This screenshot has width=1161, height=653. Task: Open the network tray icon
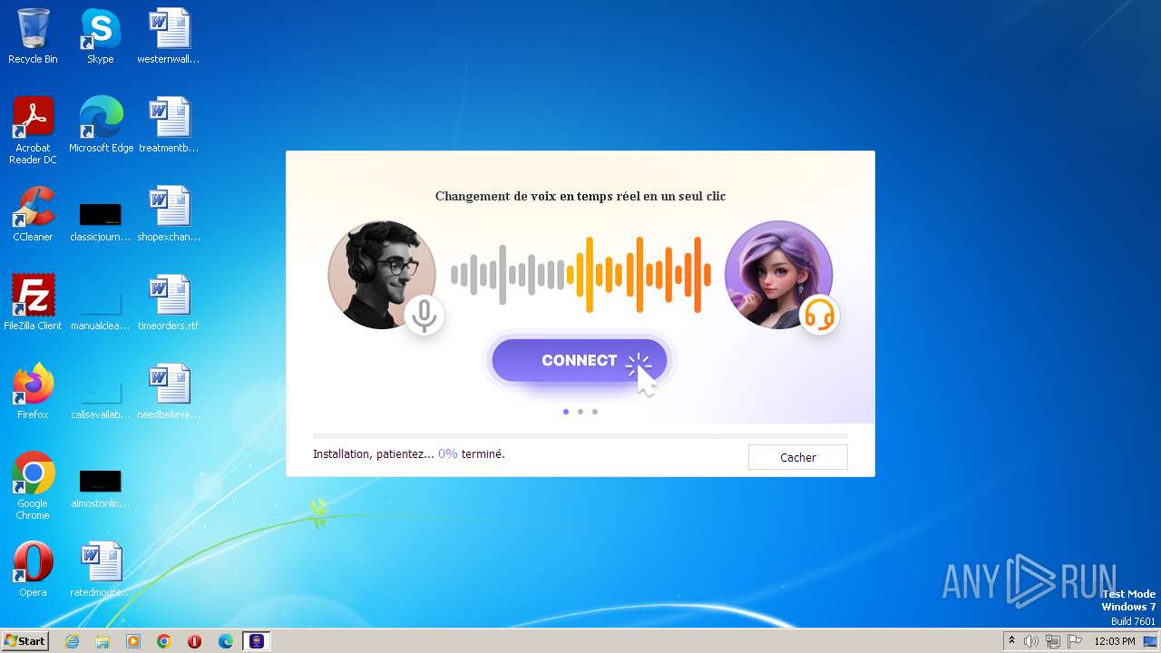(1053, 641)
